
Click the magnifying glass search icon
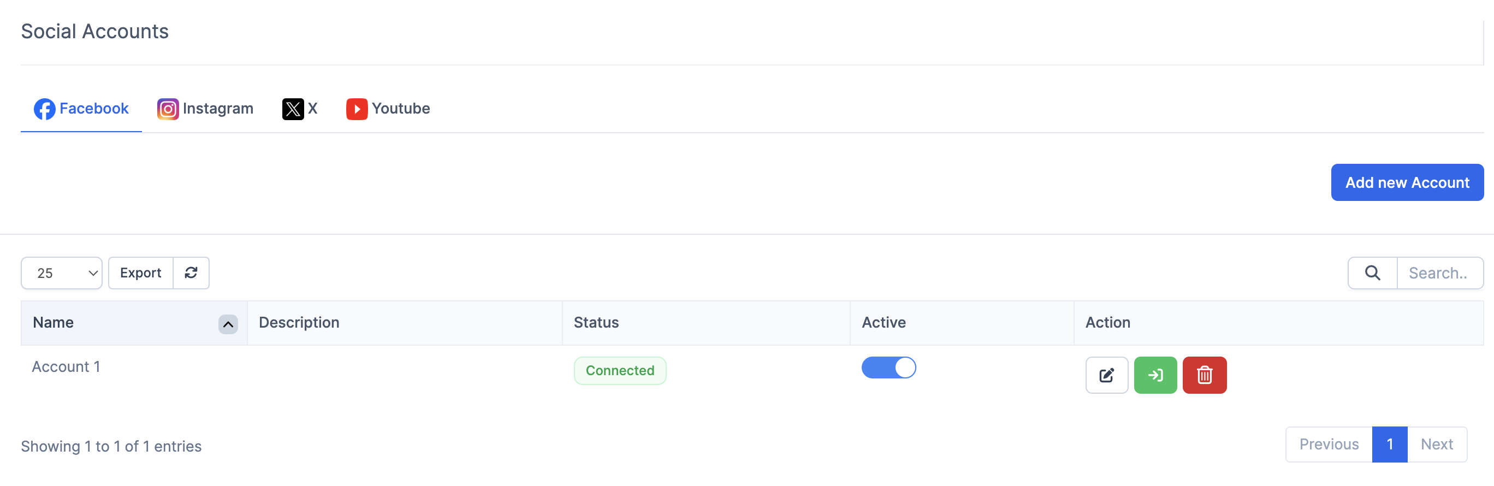coord(1372,272)
